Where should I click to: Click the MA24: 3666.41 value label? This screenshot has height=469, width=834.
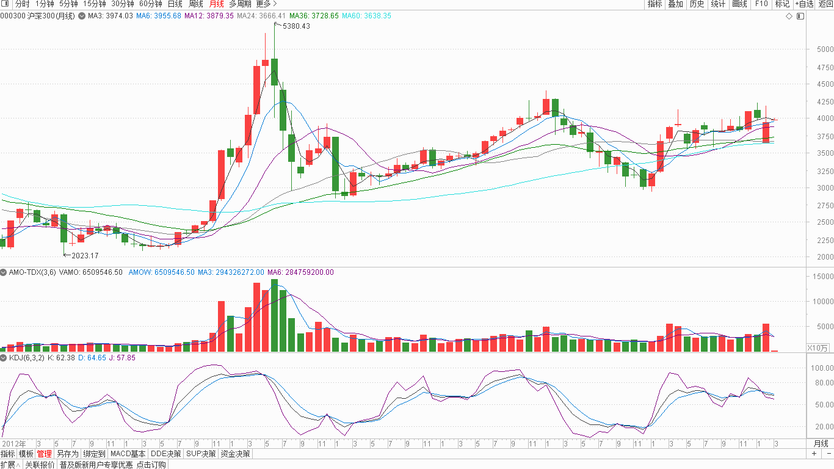tap(261, 16)
